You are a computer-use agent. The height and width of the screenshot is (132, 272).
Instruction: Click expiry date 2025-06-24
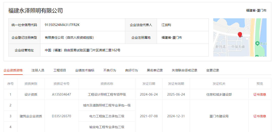click(x=176, y=95)
